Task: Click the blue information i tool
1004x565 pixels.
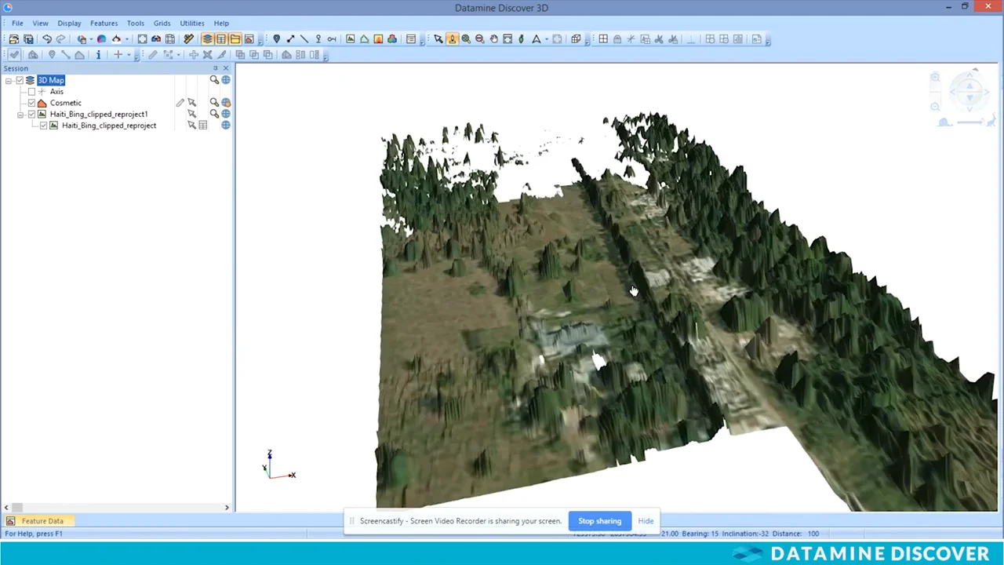Action: pyautogui.click(x=98, y=55)
